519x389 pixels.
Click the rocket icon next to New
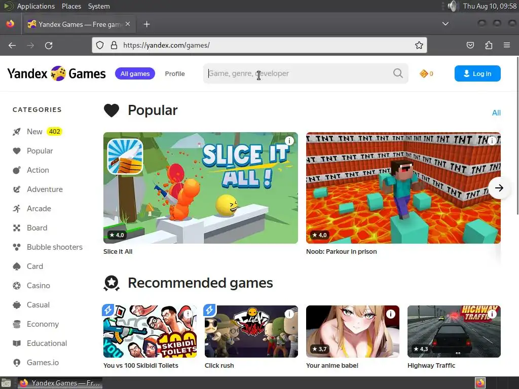(x=17, y=132)
